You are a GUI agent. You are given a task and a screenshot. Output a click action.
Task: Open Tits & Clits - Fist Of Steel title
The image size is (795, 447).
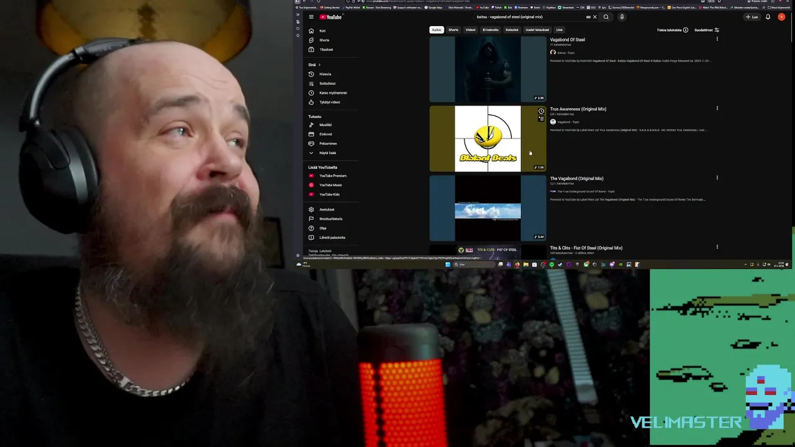pyautogui.click(x=586, y=248)
